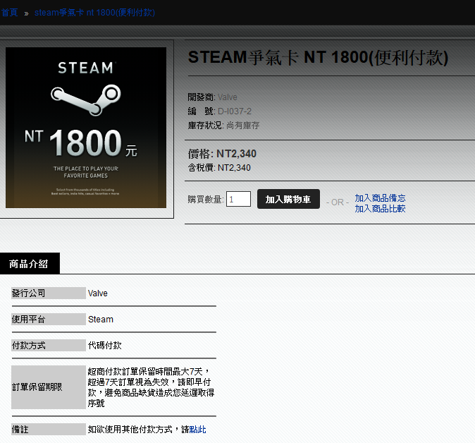Click stock status 尚有庫存
The height and width of the screenshot is (443, 475).
tap(242, 126)
